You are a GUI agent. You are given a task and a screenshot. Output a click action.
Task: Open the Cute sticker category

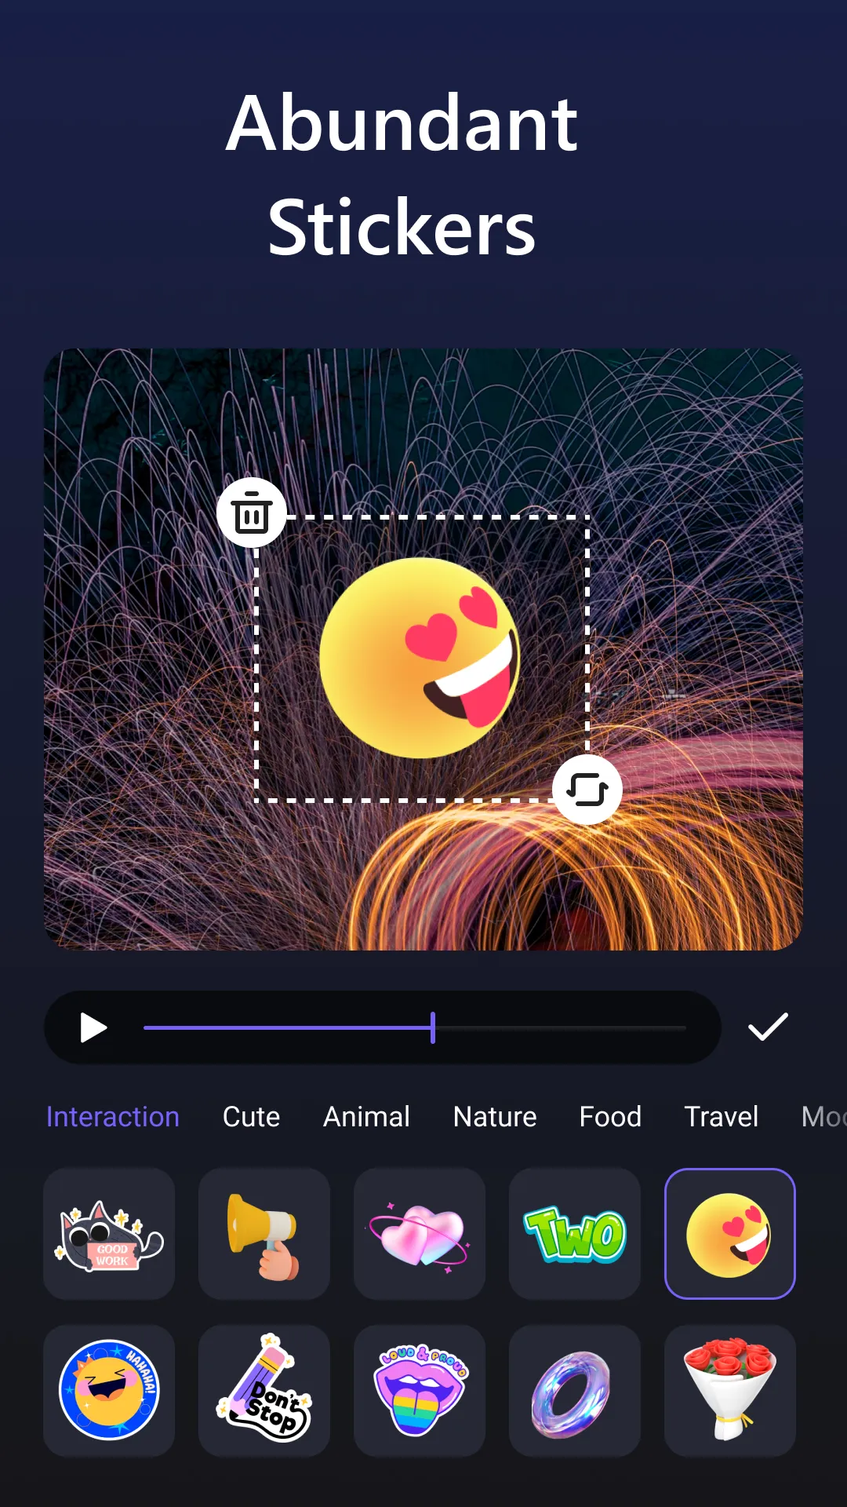click(x=251, y=1116)
